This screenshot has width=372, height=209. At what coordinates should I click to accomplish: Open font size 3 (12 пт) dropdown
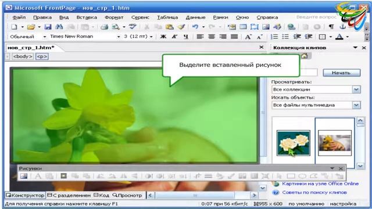(151, 37)
